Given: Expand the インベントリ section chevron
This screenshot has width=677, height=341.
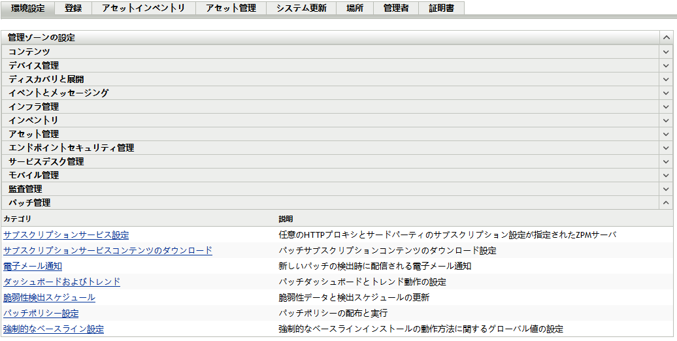Looking at the screenshot, I should click(x=666, y=120).
